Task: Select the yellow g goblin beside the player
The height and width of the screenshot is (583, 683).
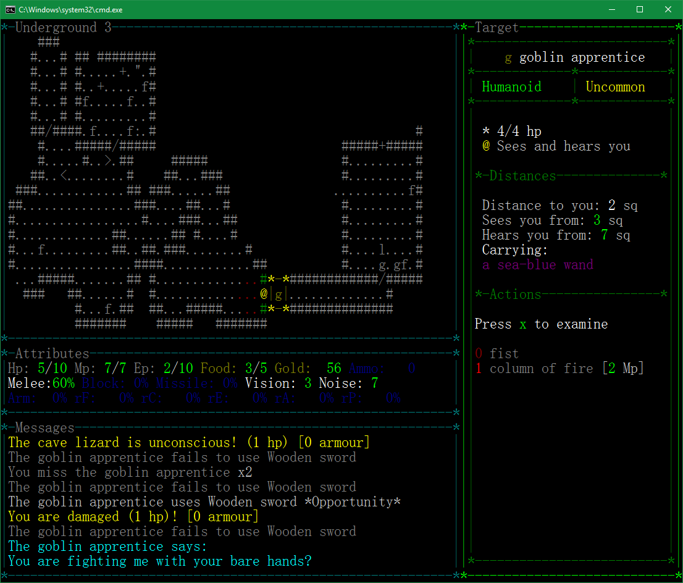Action: (279, 295)
